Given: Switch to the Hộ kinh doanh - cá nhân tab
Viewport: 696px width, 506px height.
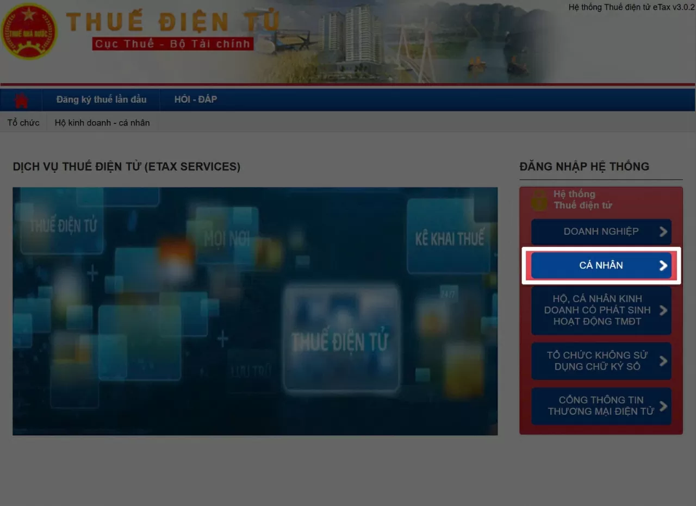Looking at the screenshot, I should click(x=102, y=122).
